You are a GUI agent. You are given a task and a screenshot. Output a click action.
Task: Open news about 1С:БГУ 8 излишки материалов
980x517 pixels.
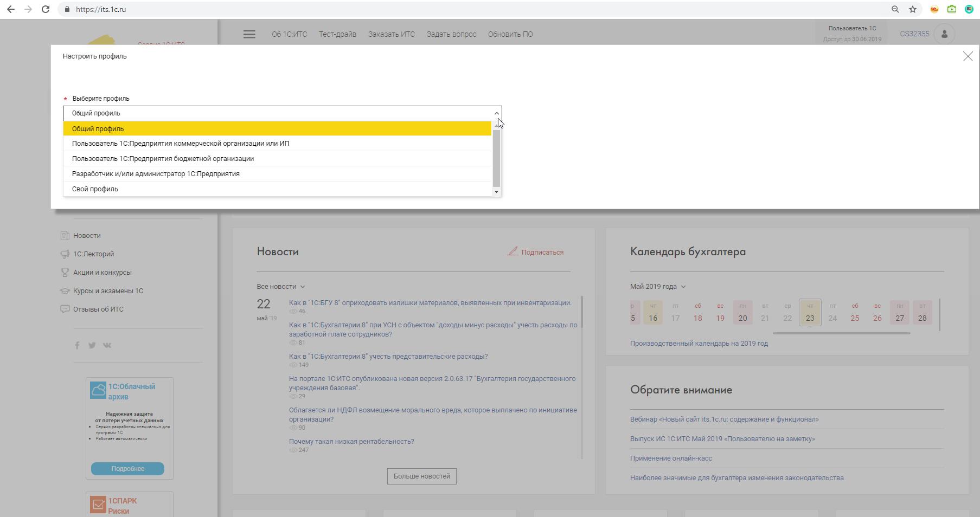(430, 303)
